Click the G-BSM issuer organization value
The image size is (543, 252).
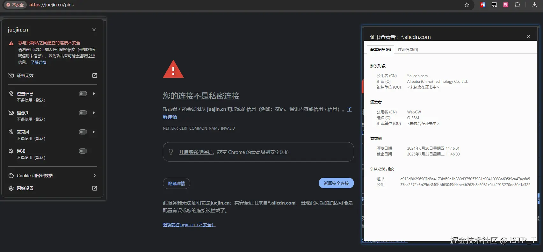pos(413,118)
